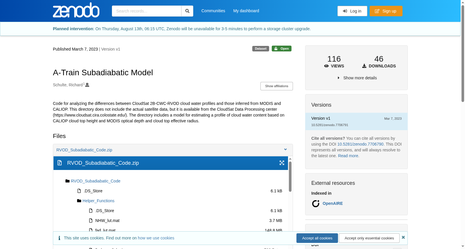Click the eye icon beside VIEWS
This screenshot has height=249, width=465.
tap(326, 66)
